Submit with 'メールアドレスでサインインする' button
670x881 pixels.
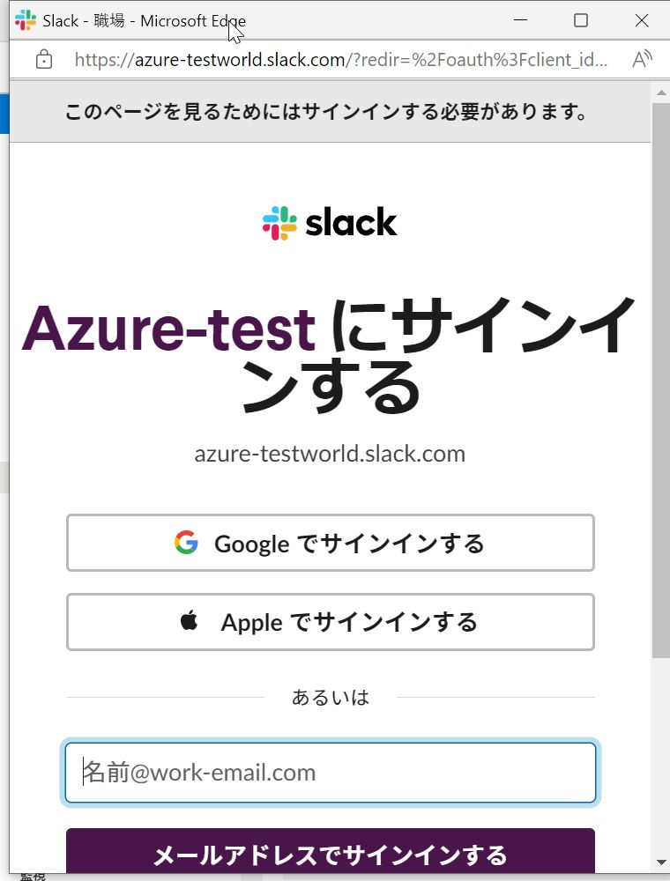331,851
